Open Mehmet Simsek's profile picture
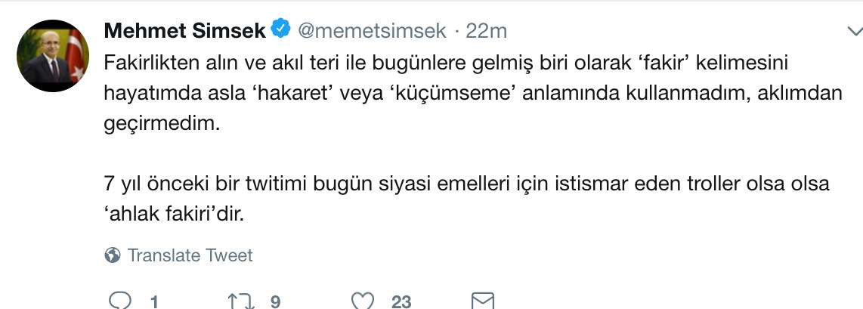863x309 pixels. [x=53, y=56]
